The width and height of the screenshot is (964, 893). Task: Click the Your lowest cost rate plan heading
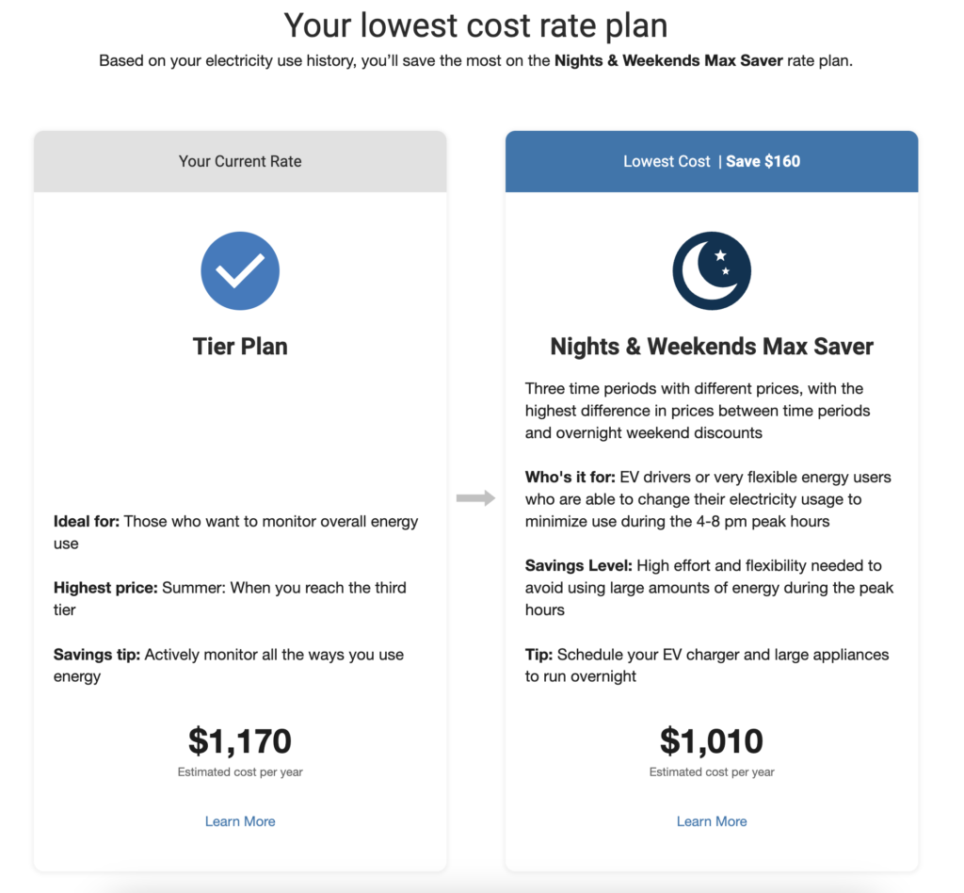pyautogui.click(x=475, y=25)
